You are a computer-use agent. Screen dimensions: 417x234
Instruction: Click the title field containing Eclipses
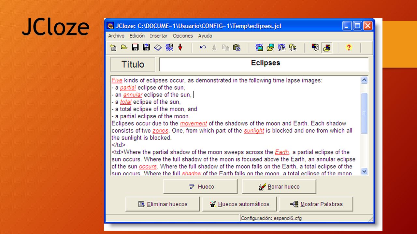click(x=264, y=64)
